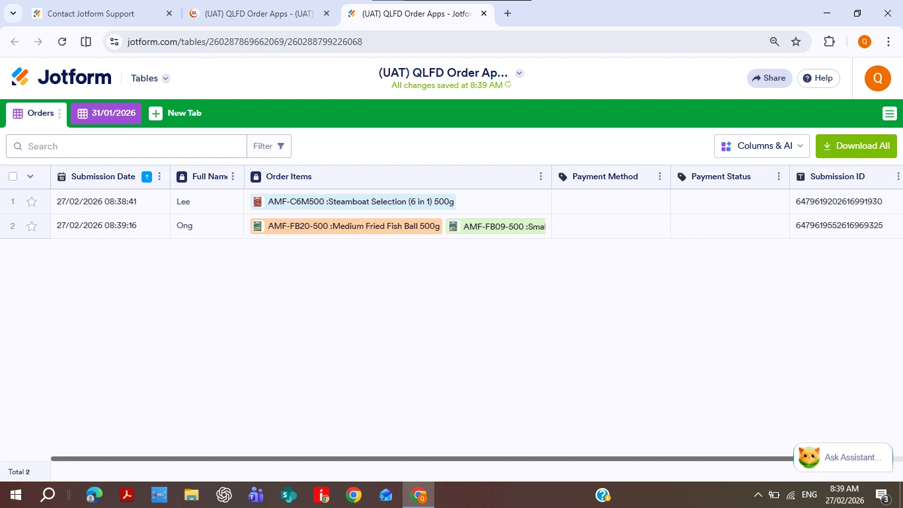
Task: Click the Download All button
Action: click(x=856, y=146)
